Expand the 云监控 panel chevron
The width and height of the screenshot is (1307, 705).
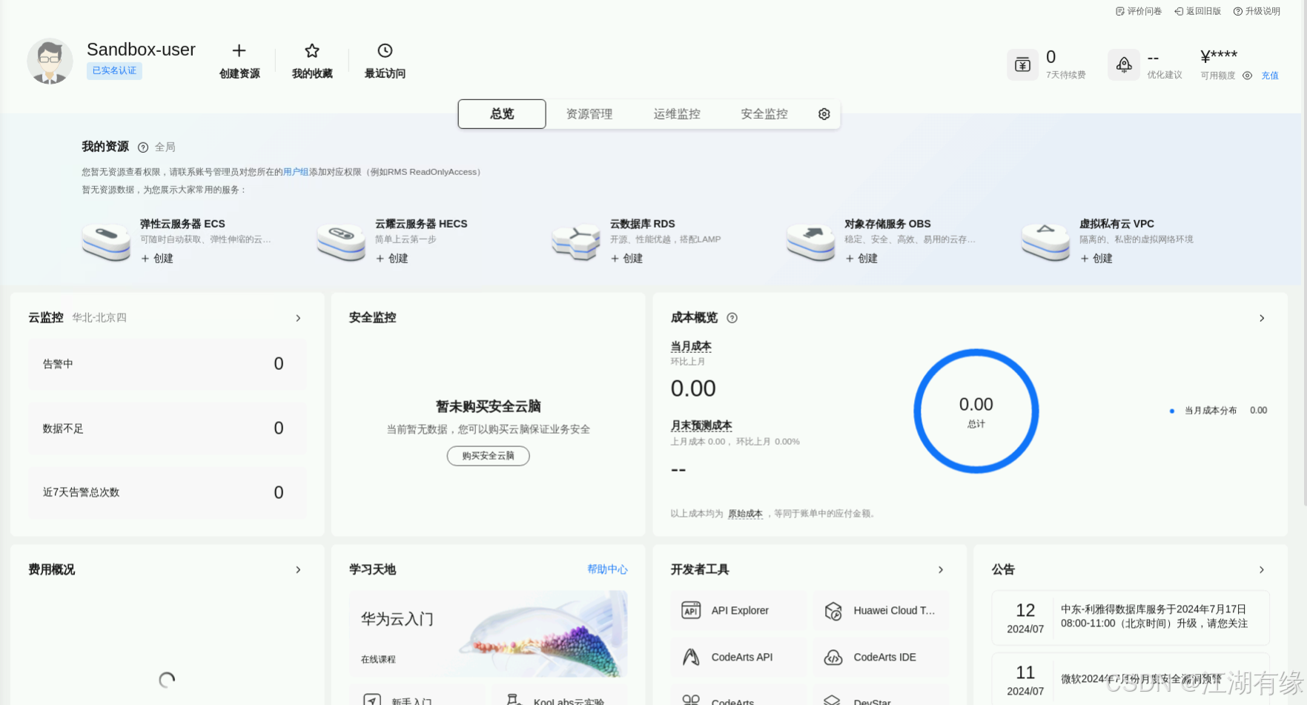(298, 317)
